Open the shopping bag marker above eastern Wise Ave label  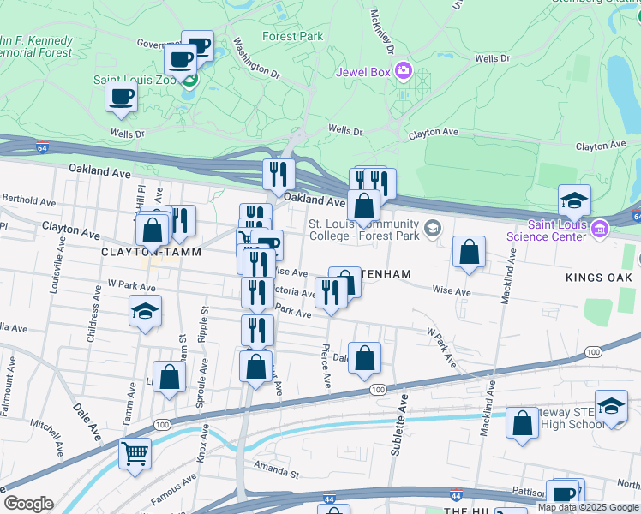point(470,253)
